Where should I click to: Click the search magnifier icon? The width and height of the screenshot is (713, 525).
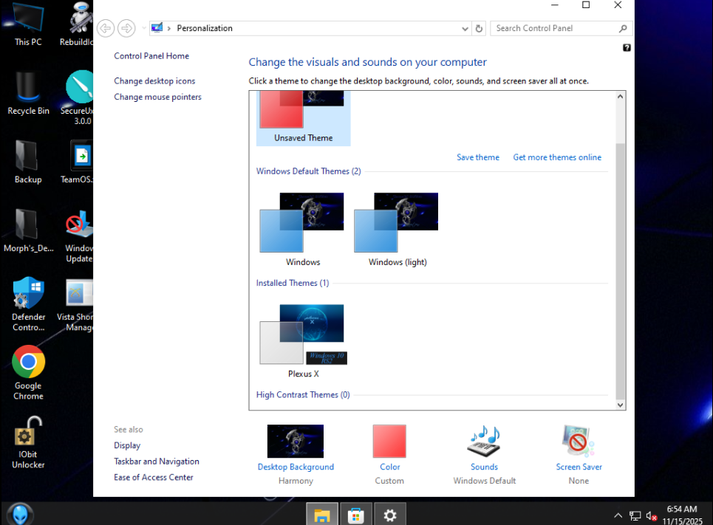623,29
